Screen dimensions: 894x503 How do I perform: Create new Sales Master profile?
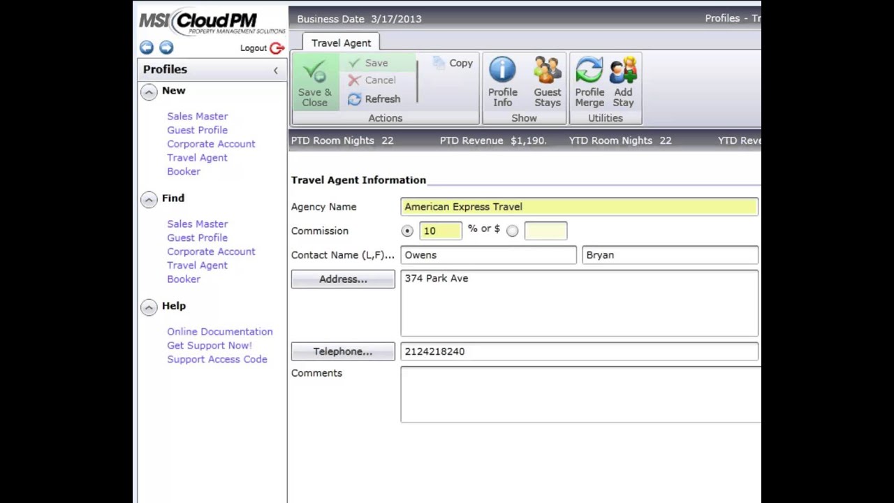click(197, 116)
